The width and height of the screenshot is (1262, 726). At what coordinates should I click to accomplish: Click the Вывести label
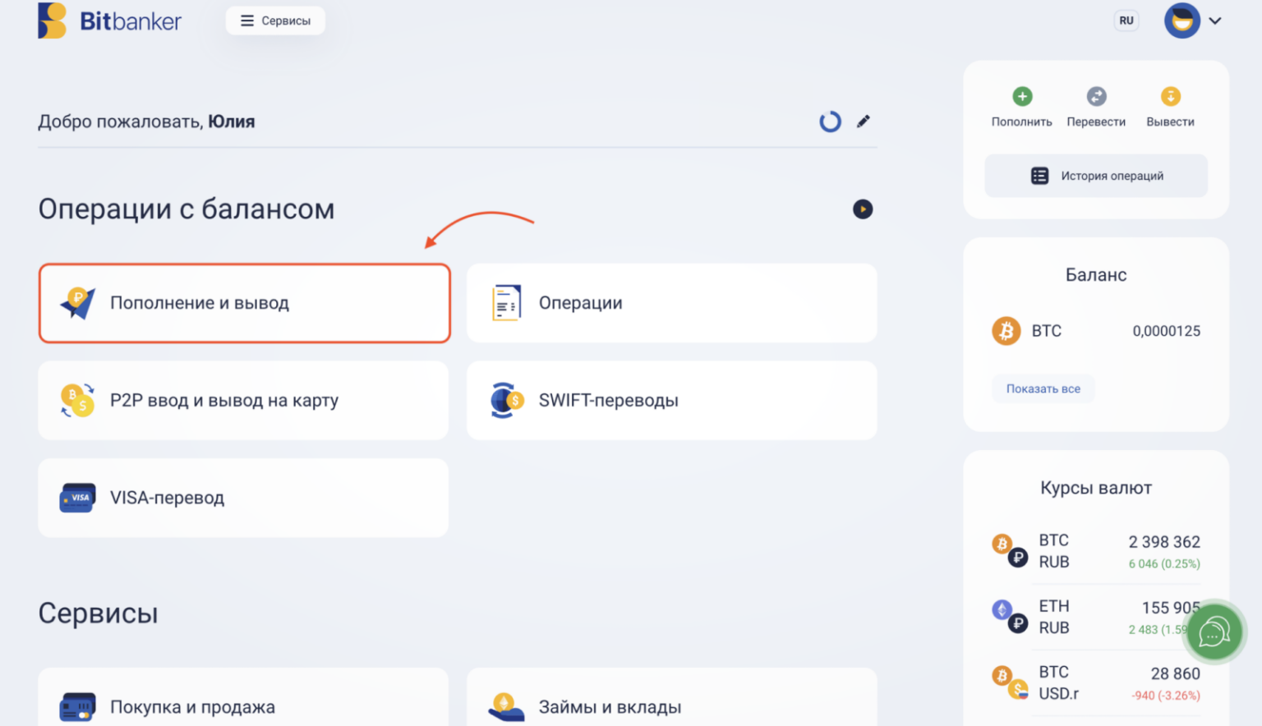coord(1171,122)
